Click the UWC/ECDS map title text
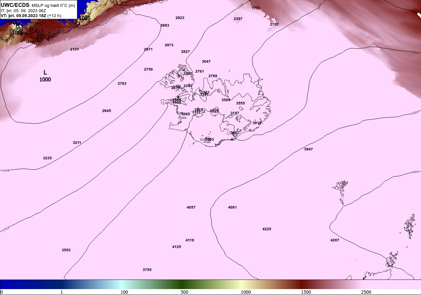The image size is (421, 295). 38,5
